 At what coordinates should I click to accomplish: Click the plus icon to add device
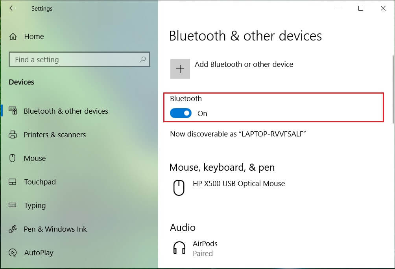[x=180, y=69]
